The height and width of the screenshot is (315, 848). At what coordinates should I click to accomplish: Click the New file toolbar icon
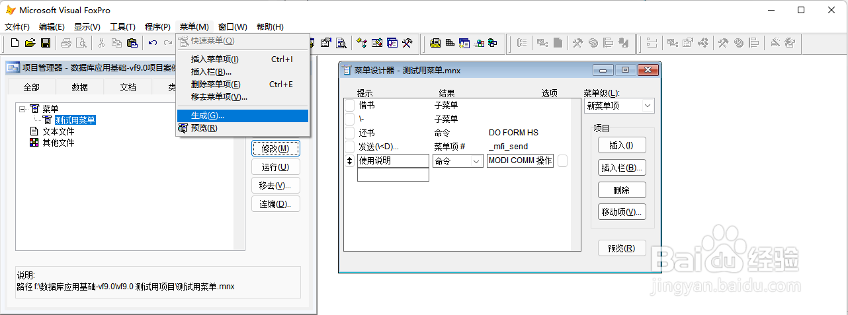pos(15,44)
